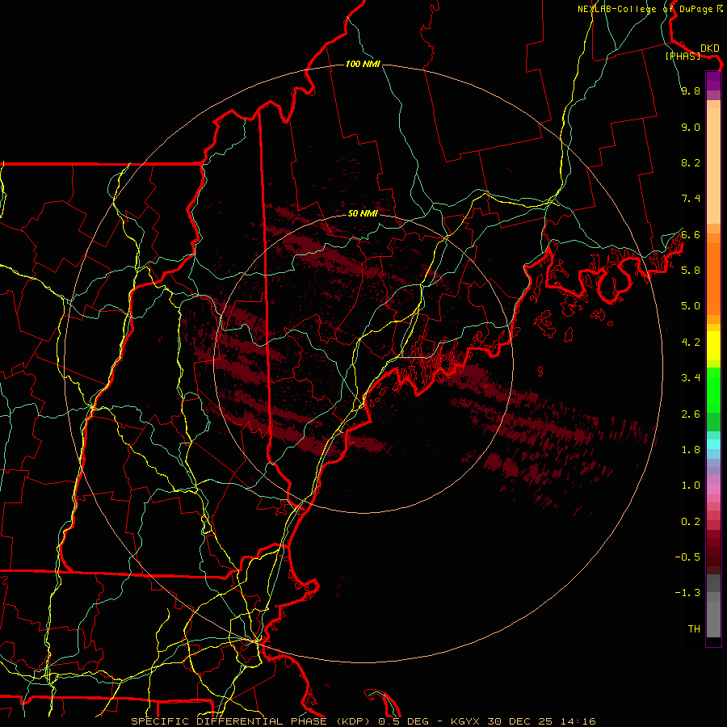Pick the pink segment of color bar
Screen dimensions: 727x727
click(713, 490)
